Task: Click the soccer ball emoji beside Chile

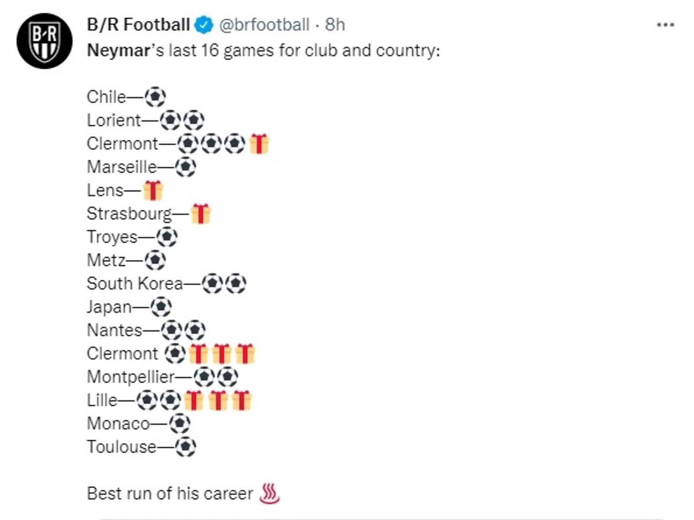Action: (155, 97)
